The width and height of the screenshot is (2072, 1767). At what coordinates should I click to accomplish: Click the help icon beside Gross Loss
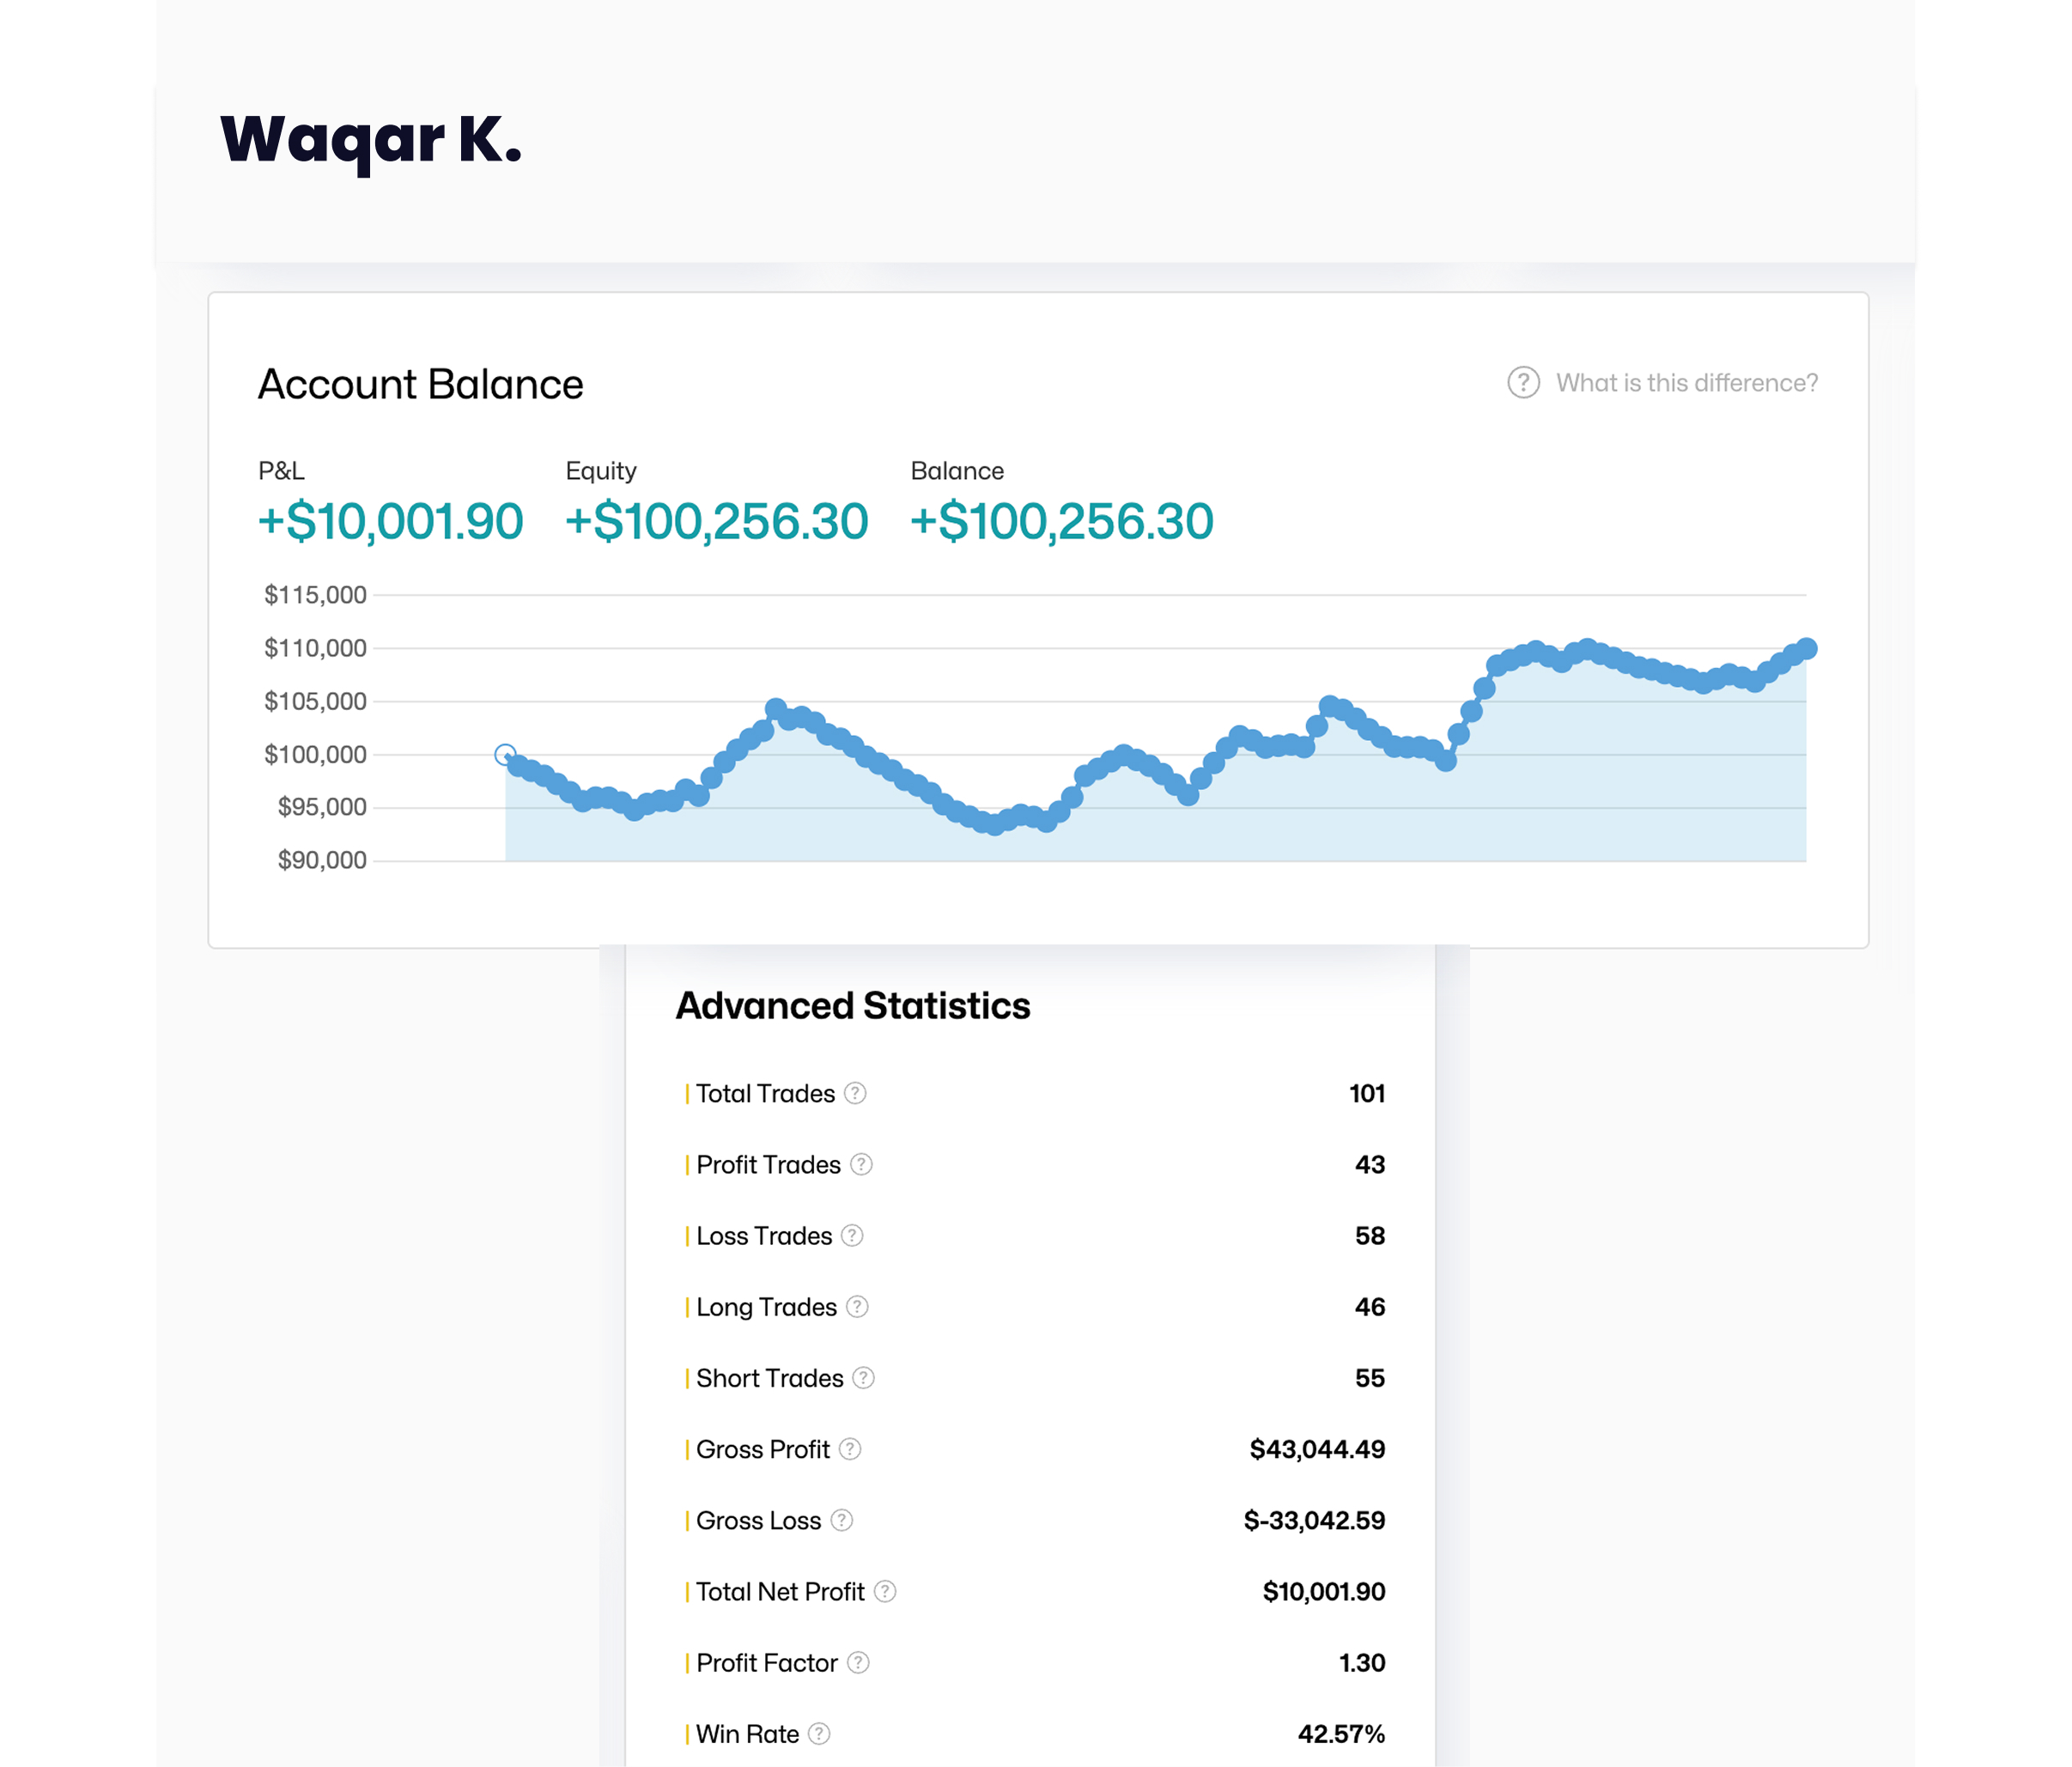coord(842,1520)
